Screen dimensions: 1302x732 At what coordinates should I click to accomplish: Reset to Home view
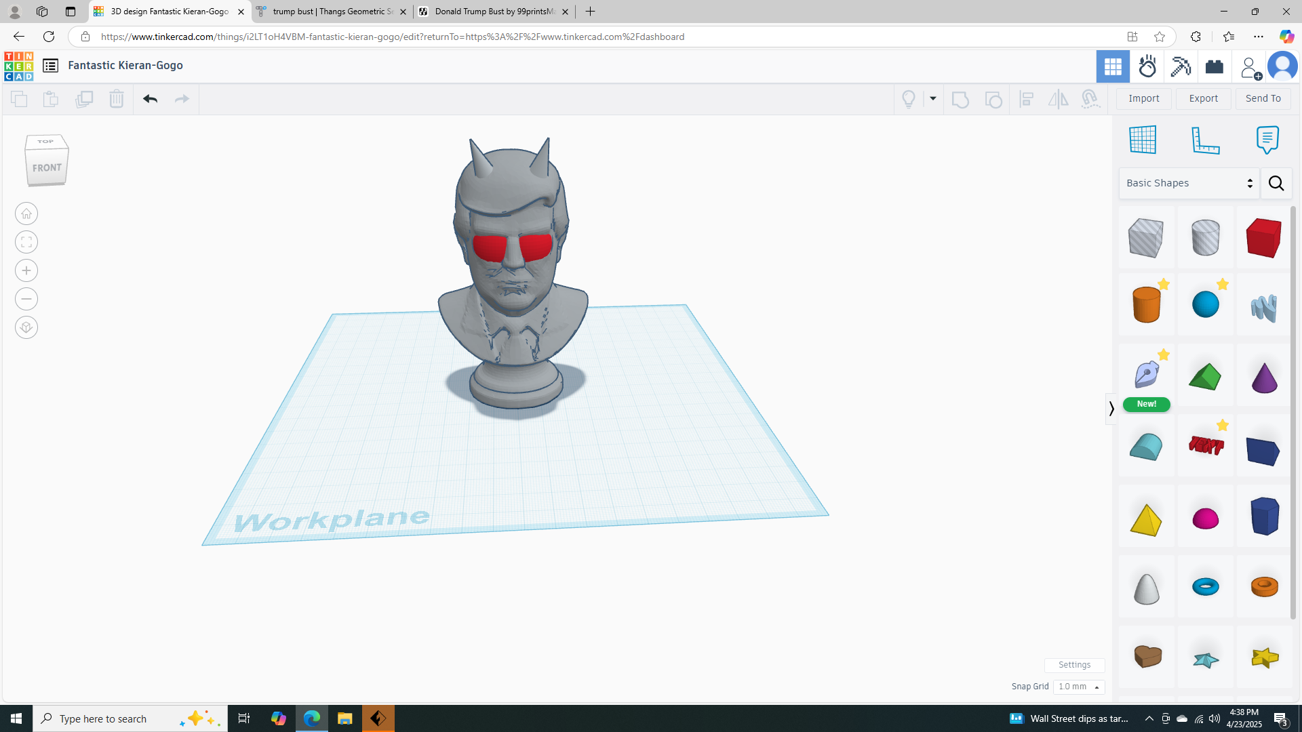[x=26, y=214]
